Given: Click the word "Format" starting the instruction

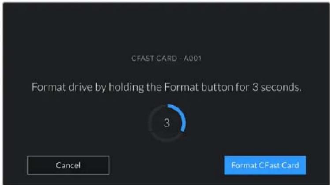Looking at the screenshot, I should [x=49, y=87].
